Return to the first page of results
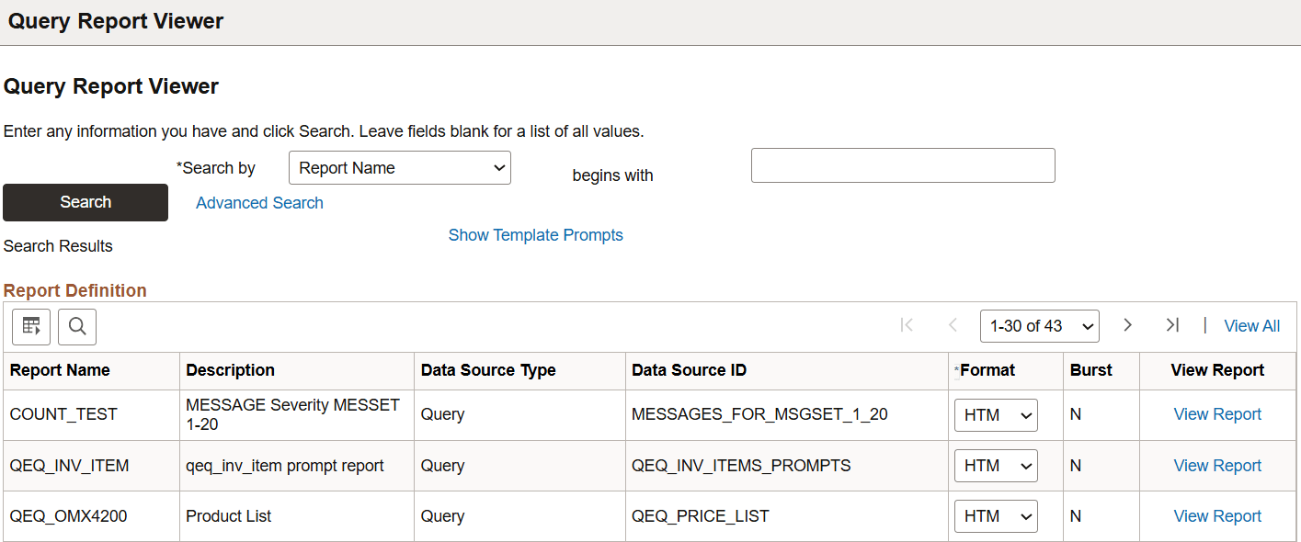Viewport: 1301px width, 542px height. 907,325
